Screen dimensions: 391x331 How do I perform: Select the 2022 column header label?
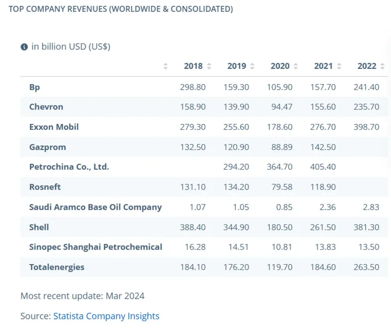pos(367,66)
